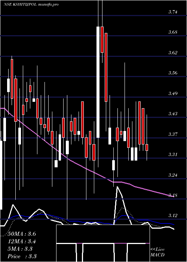The image size is (187, 262).
Task: Click the 3.24 price axis label
Action: [173, 175]
